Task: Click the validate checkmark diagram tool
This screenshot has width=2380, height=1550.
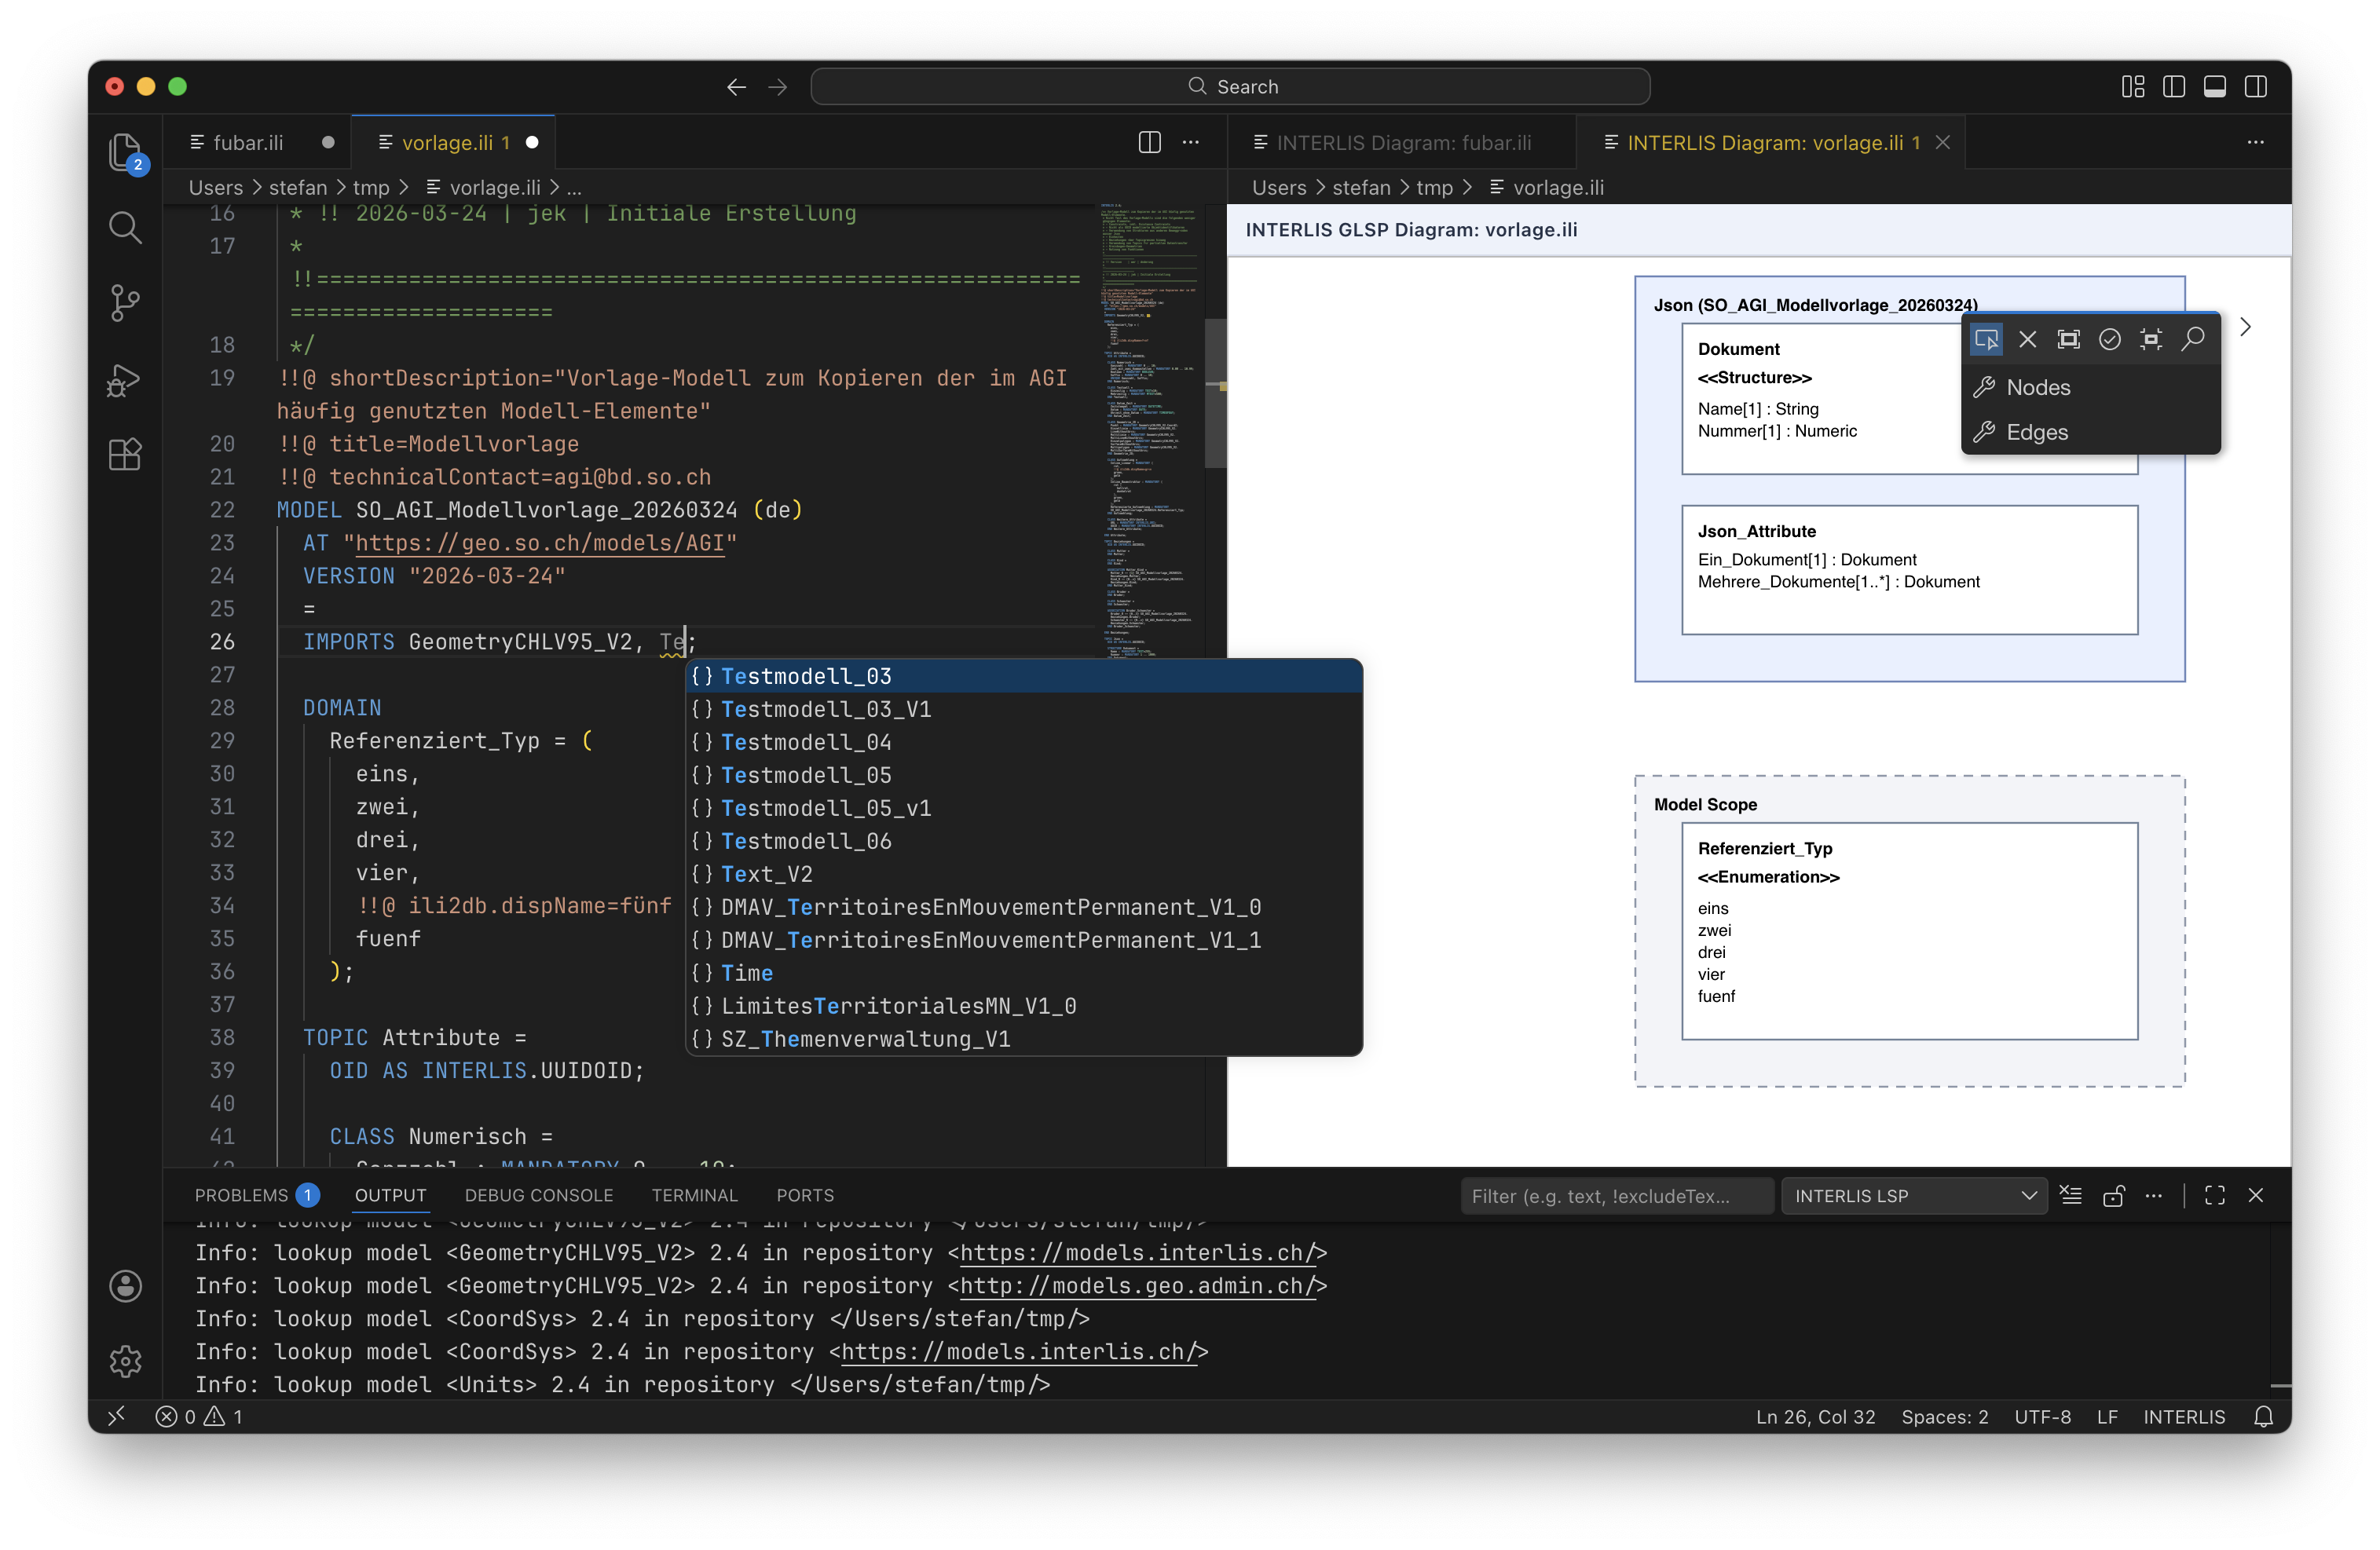Action: (2109, 340)
